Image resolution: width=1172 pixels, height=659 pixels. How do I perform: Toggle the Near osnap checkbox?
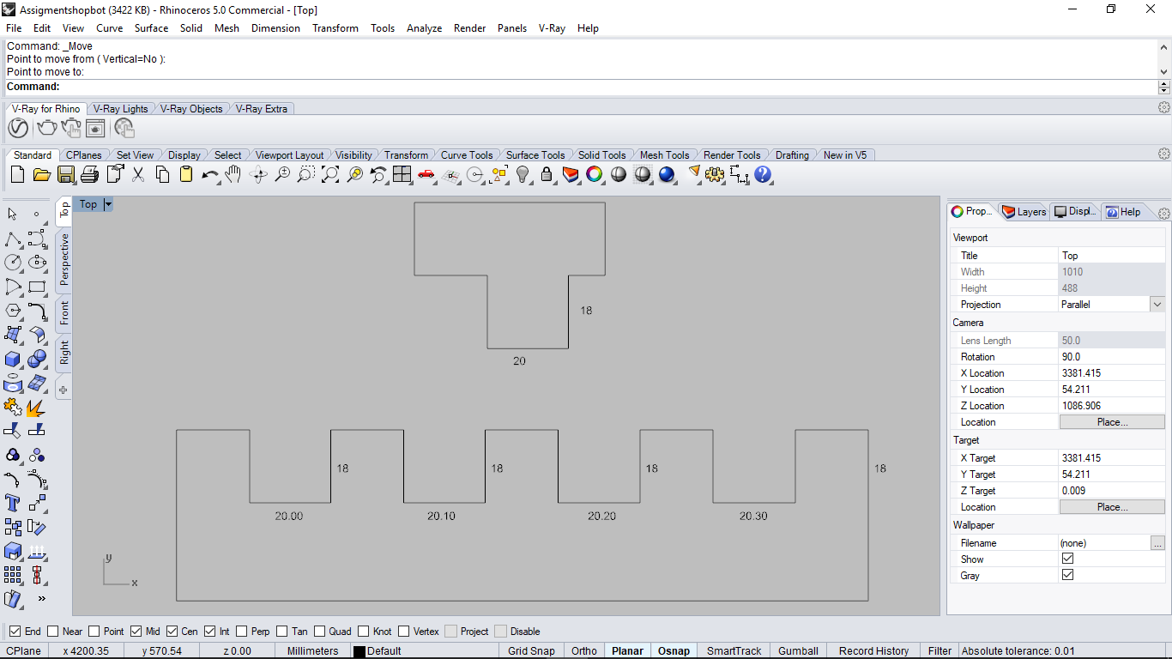[53, 631]
